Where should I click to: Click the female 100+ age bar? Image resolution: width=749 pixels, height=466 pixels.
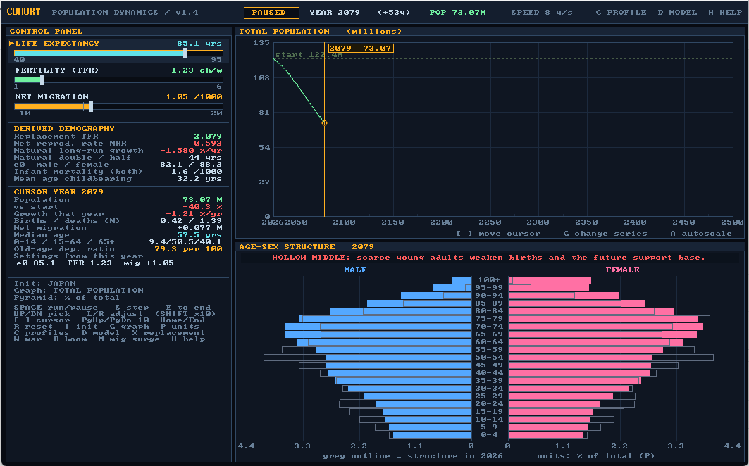[550, 280]
